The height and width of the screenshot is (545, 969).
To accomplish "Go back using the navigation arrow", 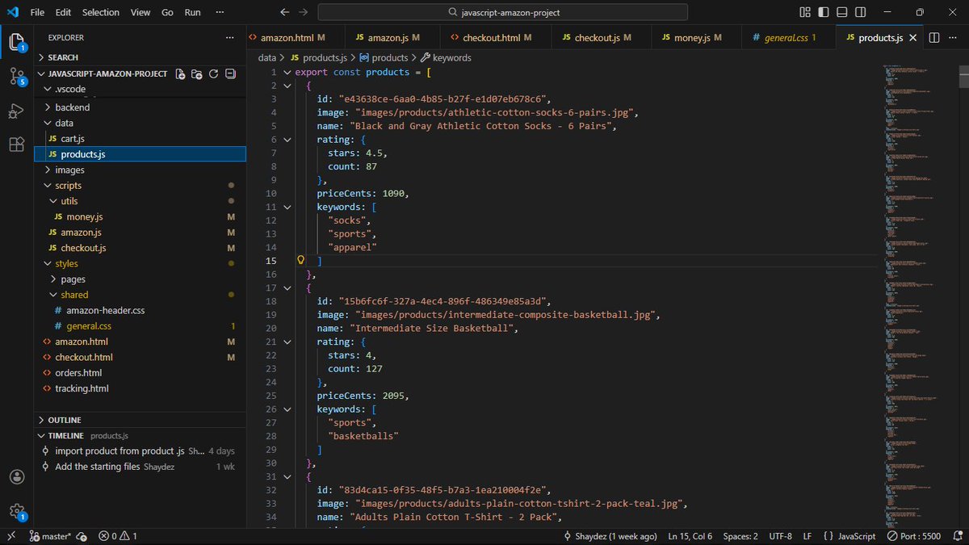I will pos(284,12).
